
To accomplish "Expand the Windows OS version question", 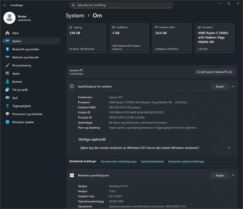I will tap(229, 148).
